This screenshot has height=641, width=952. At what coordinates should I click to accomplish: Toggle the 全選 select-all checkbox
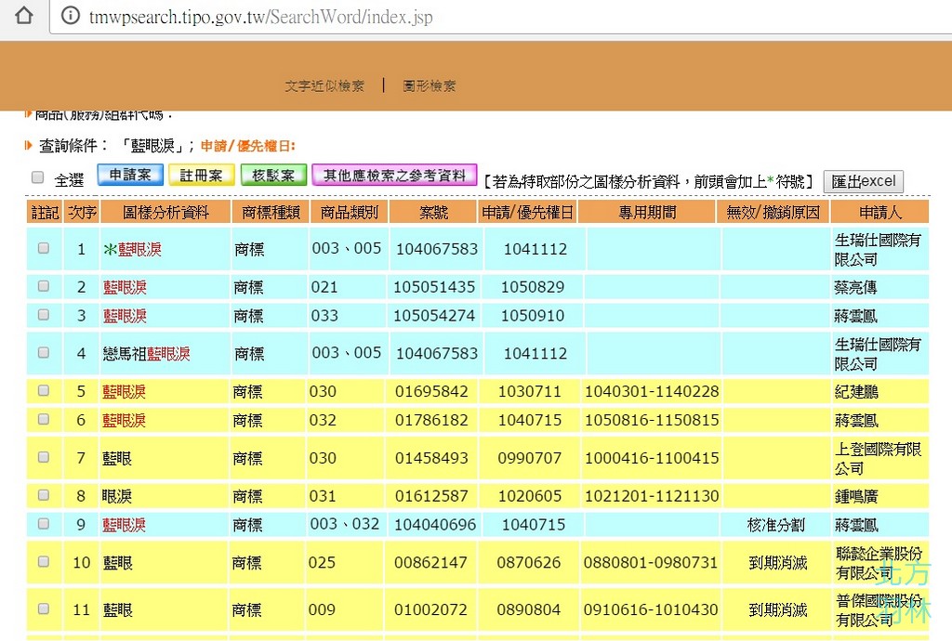click(x=37, y=177)
